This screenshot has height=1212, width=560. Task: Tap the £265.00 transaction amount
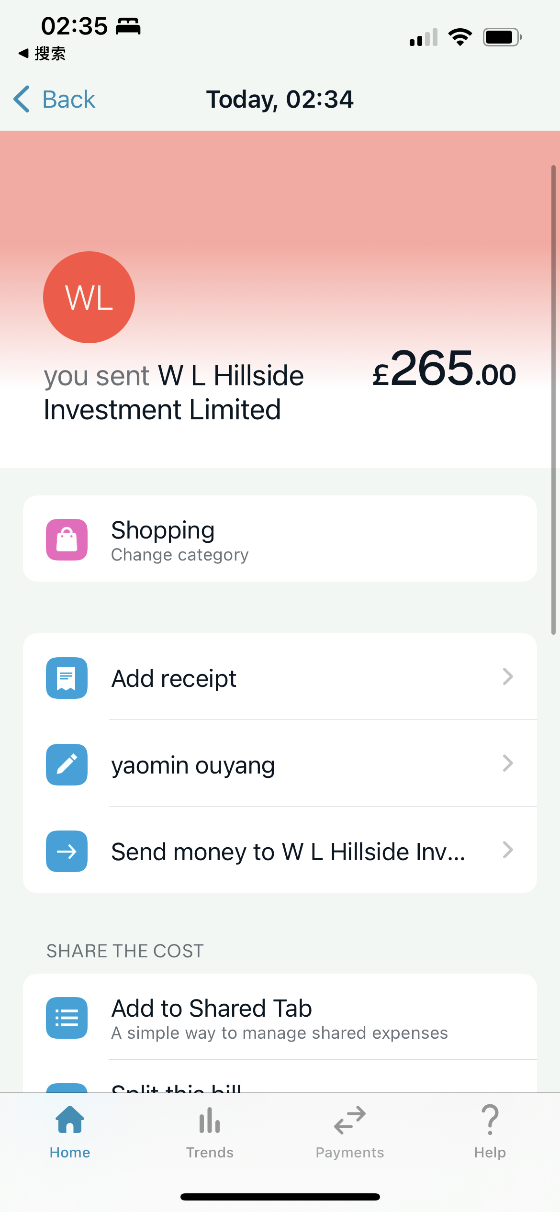444,369
